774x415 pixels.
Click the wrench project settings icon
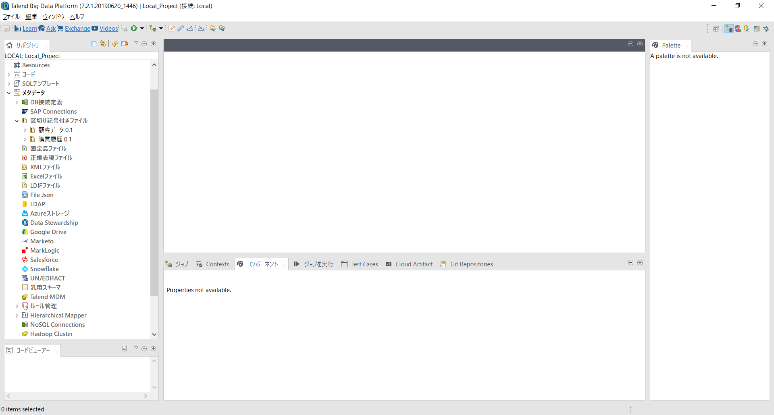181,29
